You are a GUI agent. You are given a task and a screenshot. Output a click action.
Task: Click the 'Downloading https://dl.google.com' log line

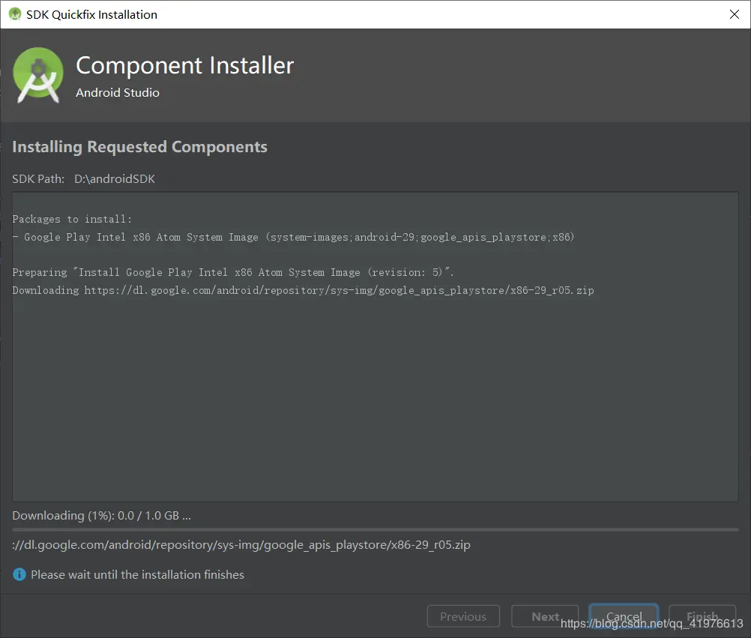click(304, 290)
